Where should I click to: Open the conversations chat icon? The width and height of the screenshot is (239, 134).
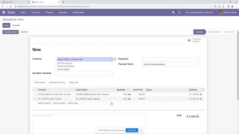pyautogui.click(x=174, y=12)
